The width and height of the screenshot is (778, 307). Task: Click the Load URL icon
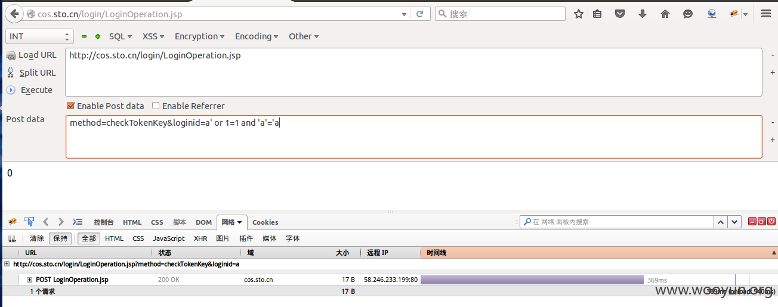11,55
